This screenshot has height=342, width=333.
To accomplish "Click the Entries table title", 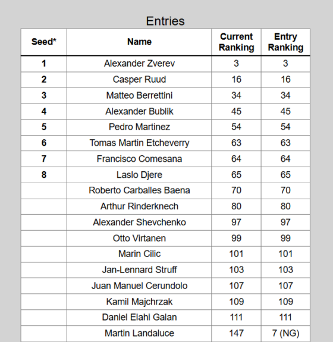I will pyautogui.click(x=165, y=21).
